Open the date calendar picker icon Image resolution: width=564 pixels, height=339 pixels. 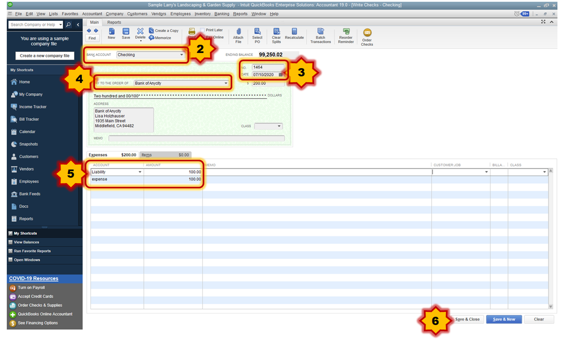(x=281, y=74)
